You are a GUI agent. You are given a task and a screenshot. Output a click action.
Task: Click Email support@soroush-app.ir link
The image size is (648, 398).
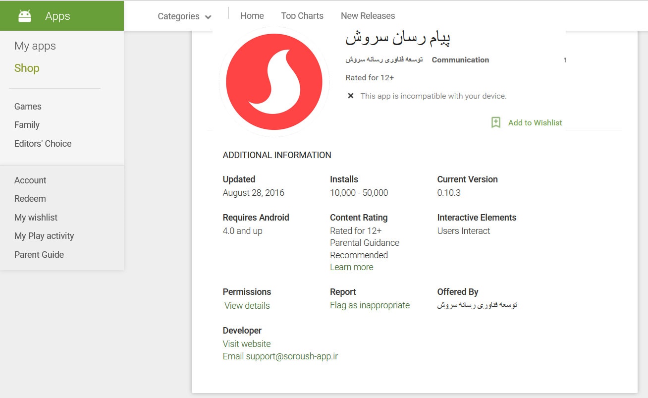[280, 356]
